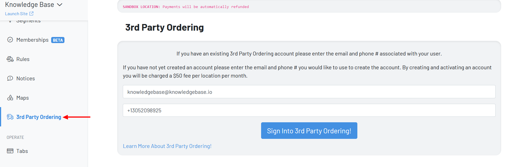This screenshot has height=167, width=528.
Task: Switch to the 3rd Party Ordering page
Action: pyautogui.click(x=39, y=117)
